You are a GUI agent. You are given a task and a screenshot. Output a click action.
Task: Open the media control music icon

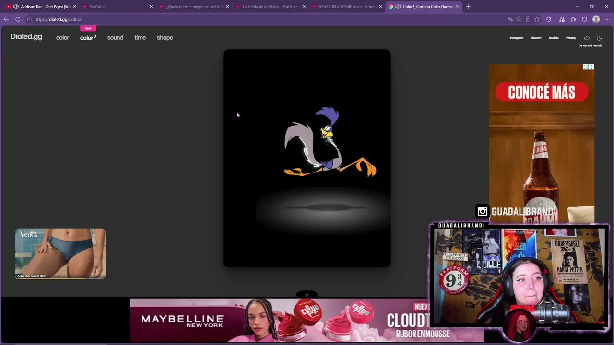tap(562, 19)
